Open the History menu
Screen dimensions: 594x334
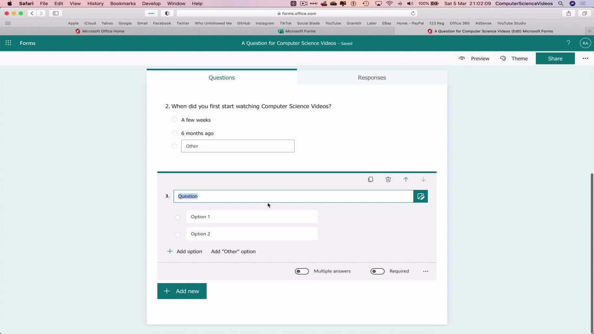click(x=95, y=4)
